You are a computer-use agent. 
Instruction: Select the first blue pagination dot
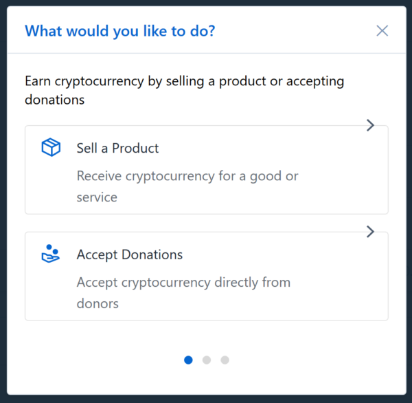tap(188, 360)
